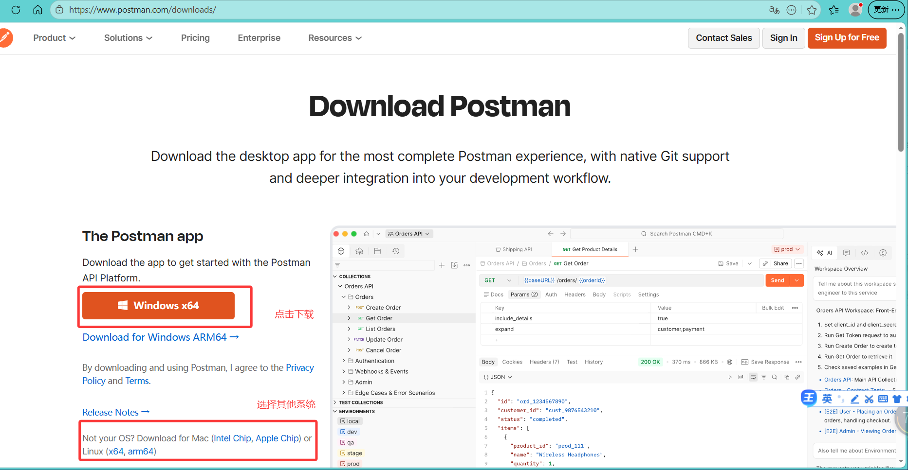Switch IME language via 英 icon
908x470 pixels.
pos(827,399)
